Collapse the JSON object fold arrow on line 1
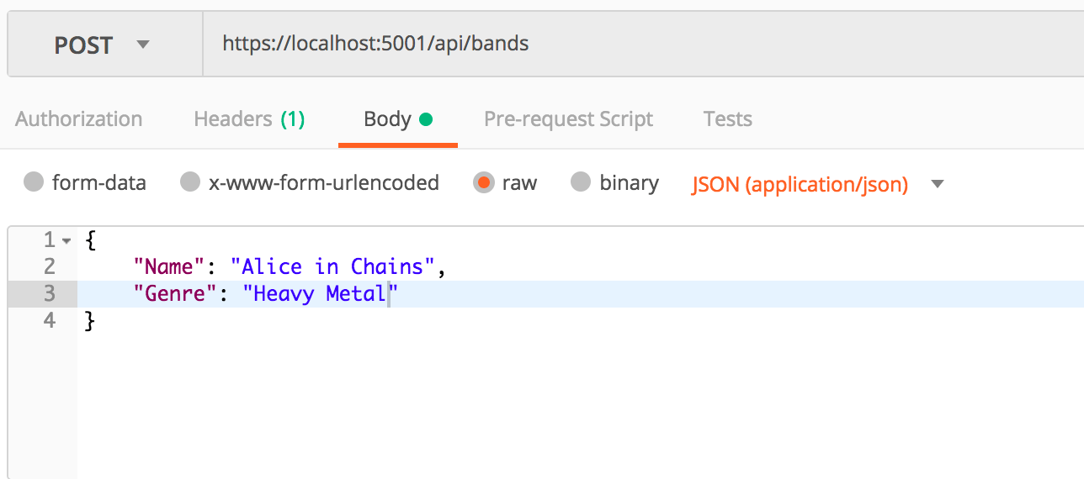 67,241
